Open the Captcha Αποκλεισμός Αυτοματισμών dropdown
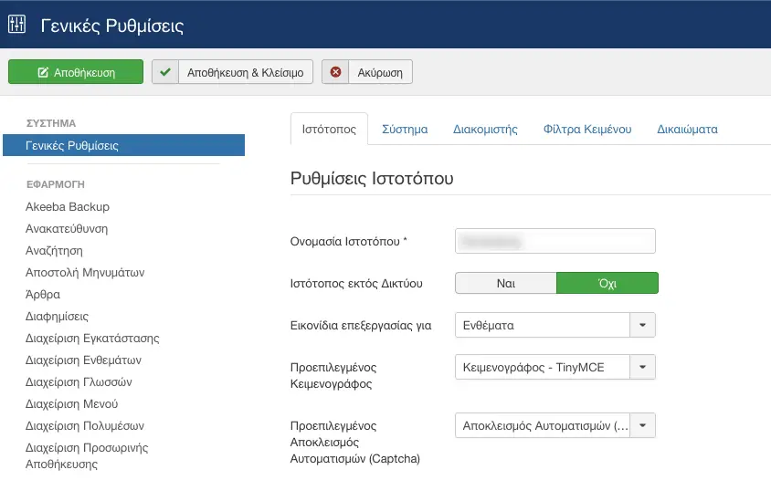Screen dimensions: 771x480 [642, 425]
